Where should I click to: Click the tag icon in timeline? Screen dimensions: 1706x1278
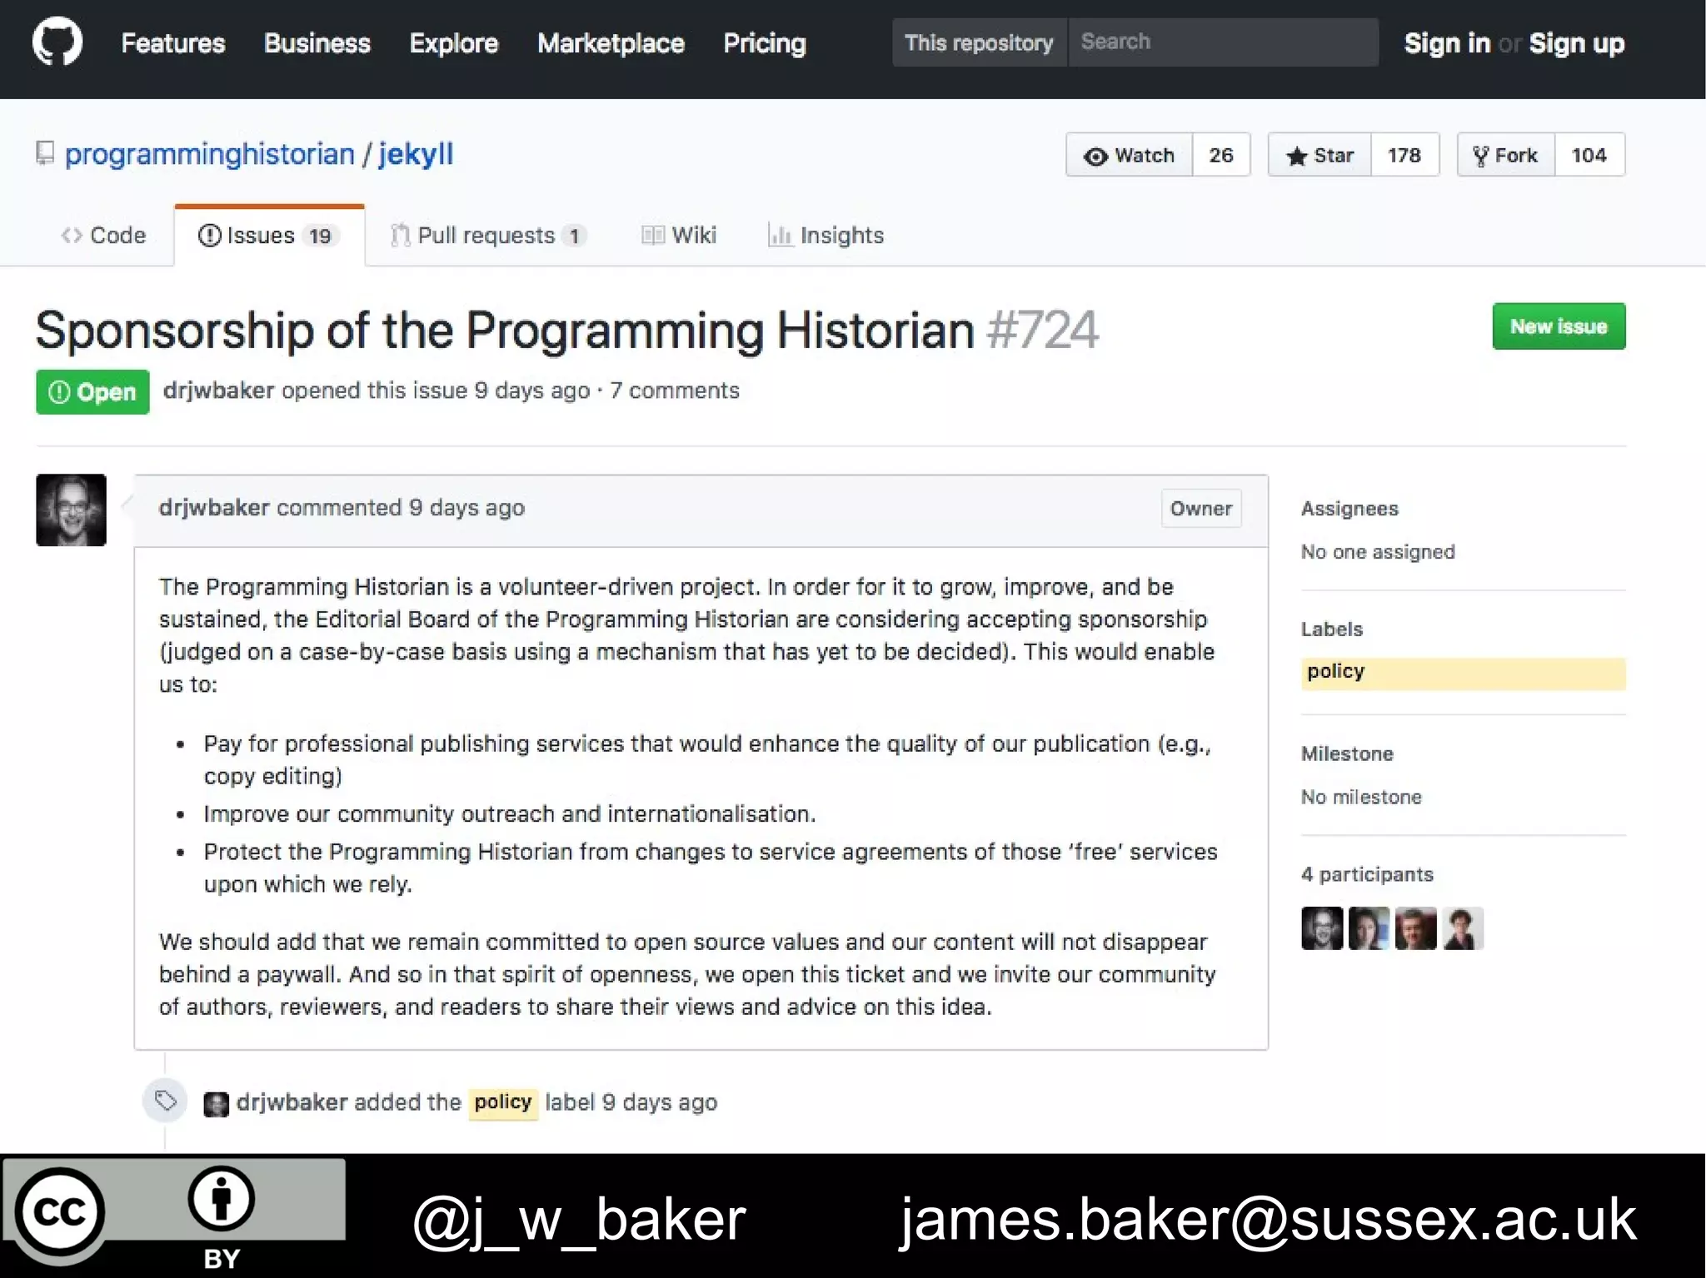tap(166, 1101)
